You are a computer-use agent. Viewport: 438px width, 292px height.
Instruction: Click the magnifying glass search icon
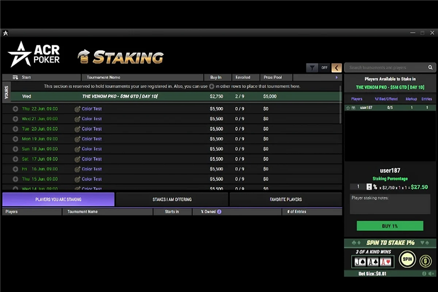tap(430, 67)
